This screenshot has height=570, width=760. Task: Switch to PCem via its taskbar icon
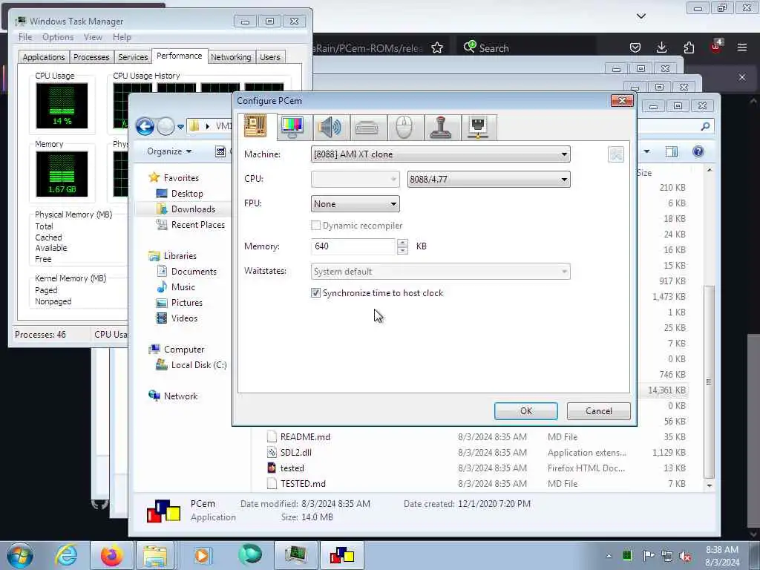coord(342,555)
